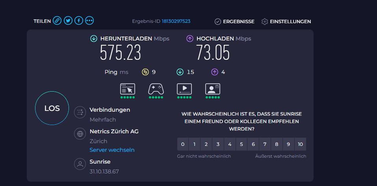Click the Sunrise provider user icon
The height and width of the screenshot is (186, 377).
pyautogui.click(x=80, y=164)
